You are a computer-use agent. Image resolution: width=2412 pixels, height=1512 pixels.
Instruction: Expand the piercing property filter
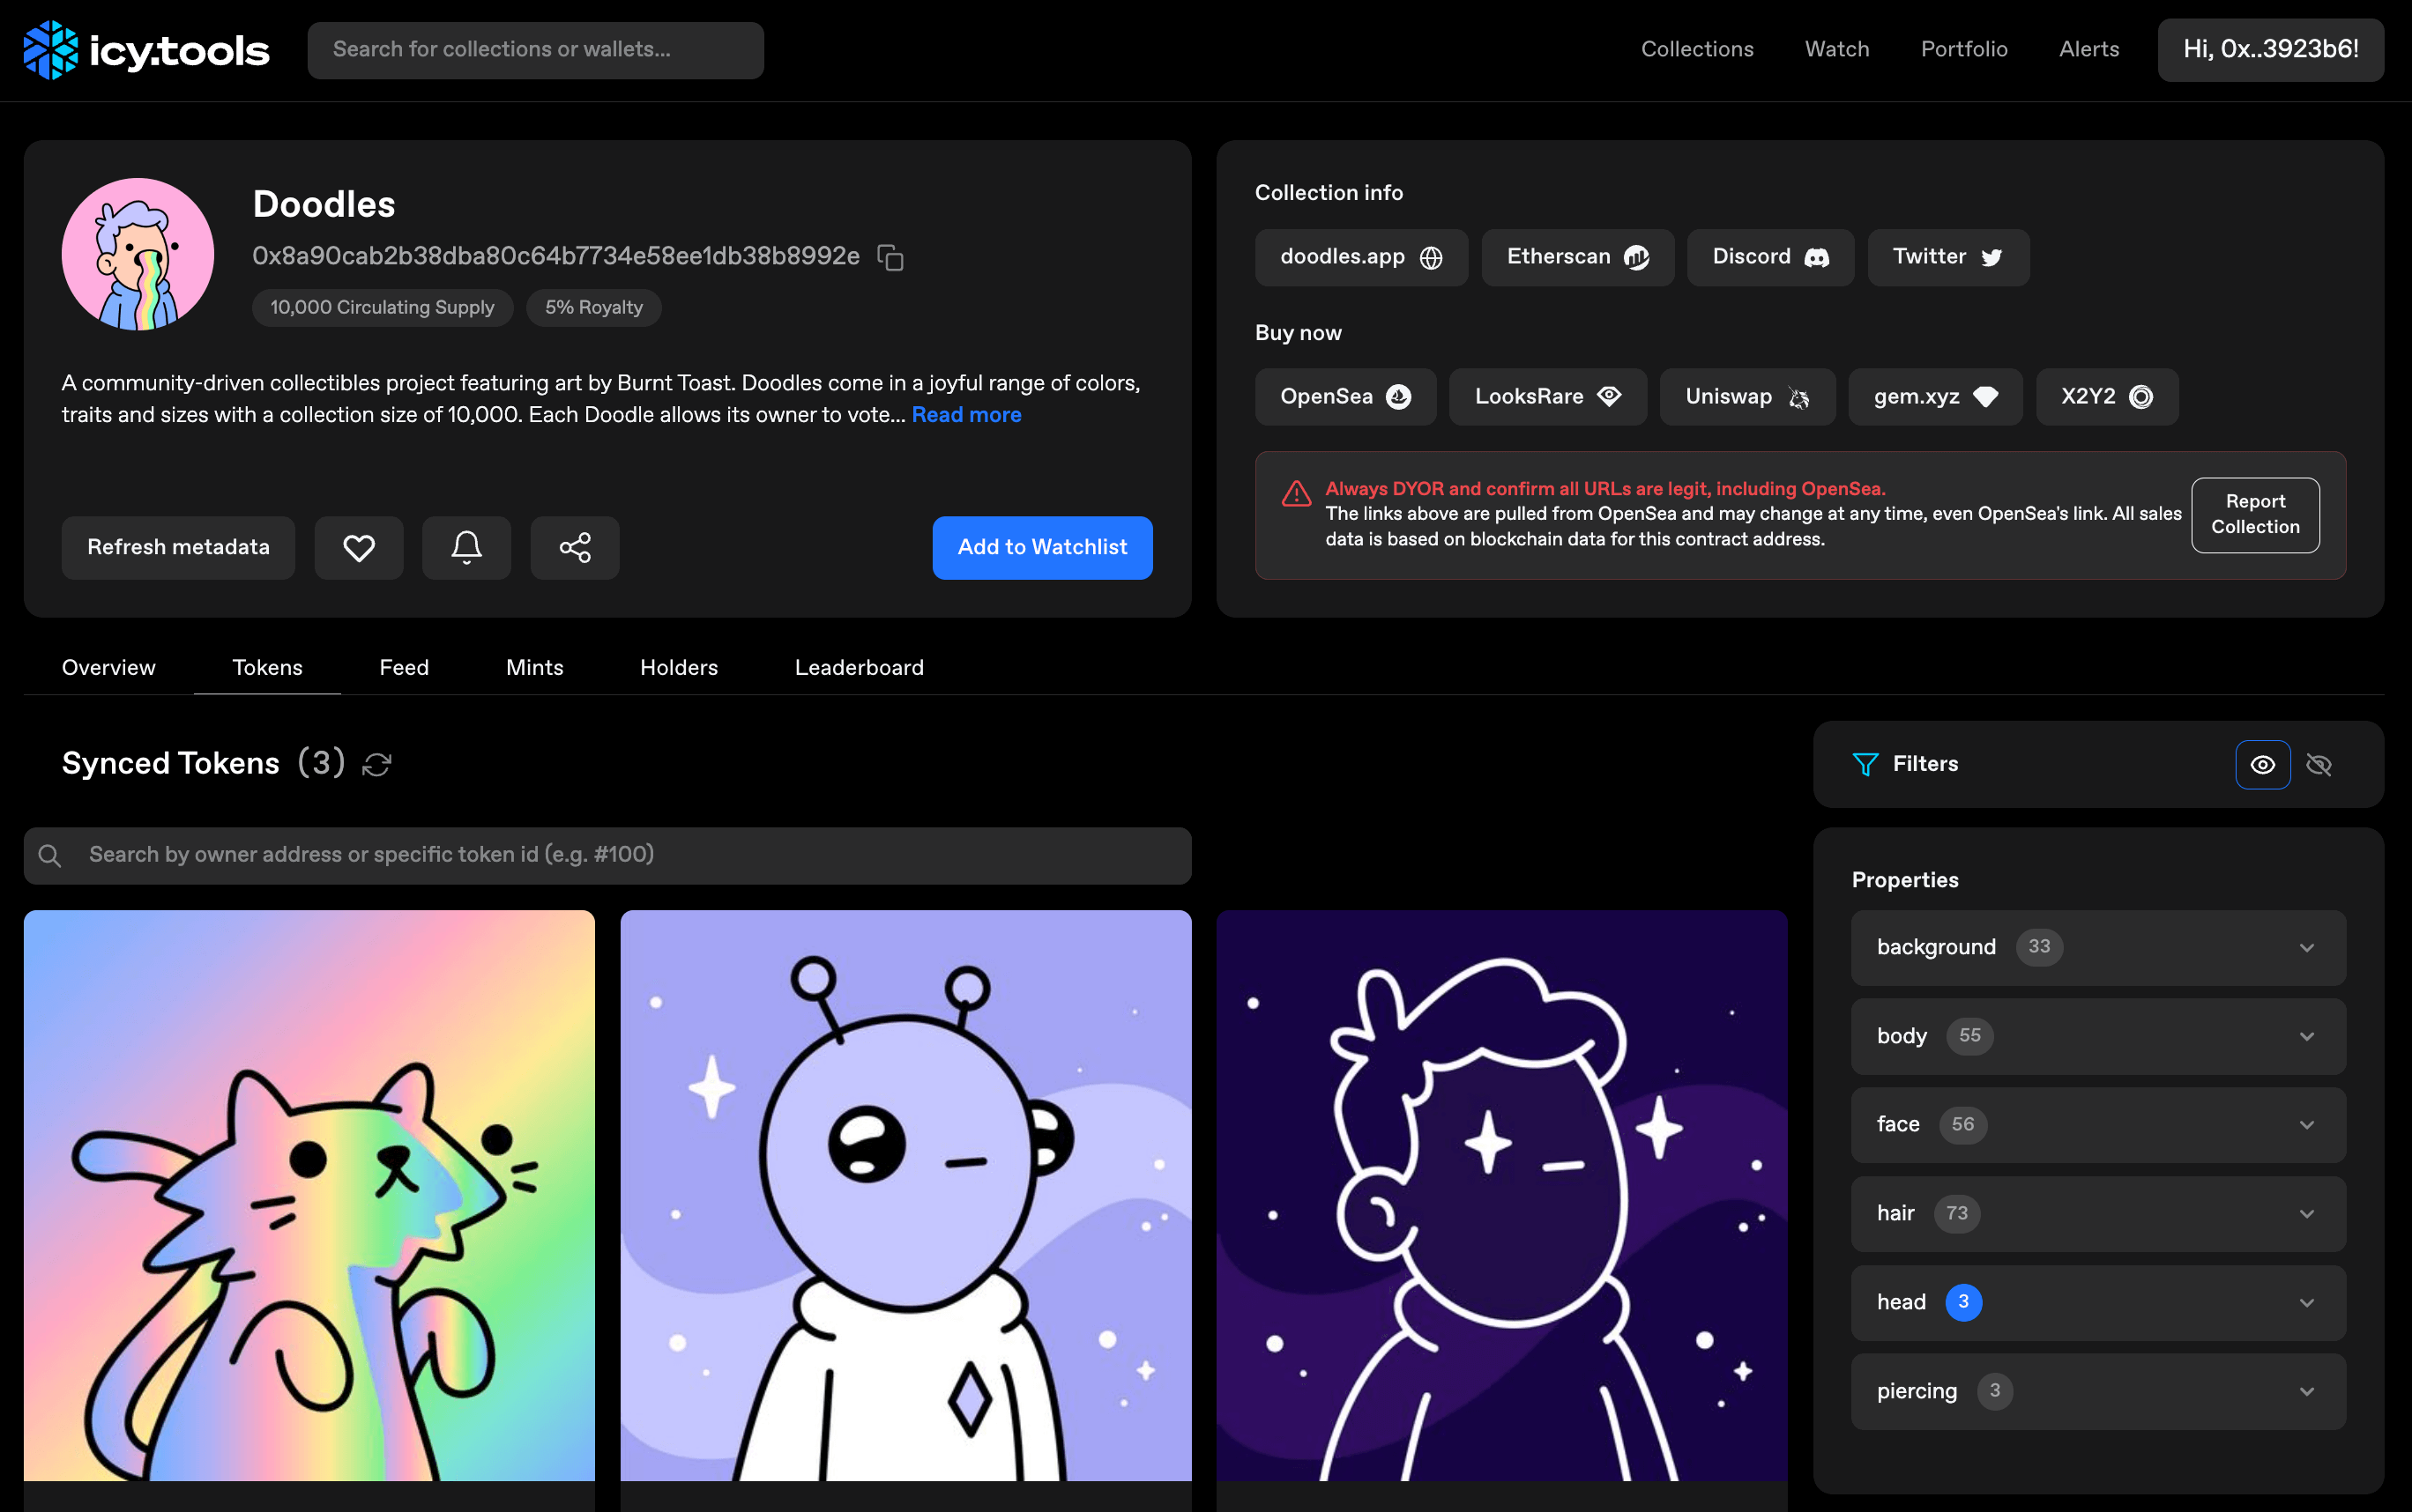[2098, 1391]
